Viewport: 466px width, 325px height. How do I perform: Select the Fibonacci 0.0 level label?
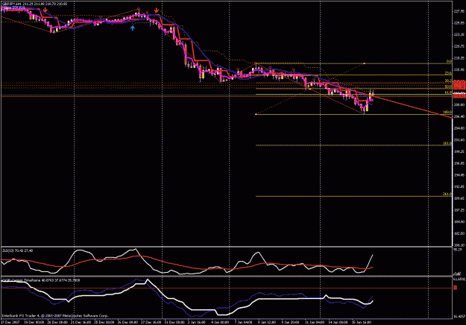pos(449,61)
